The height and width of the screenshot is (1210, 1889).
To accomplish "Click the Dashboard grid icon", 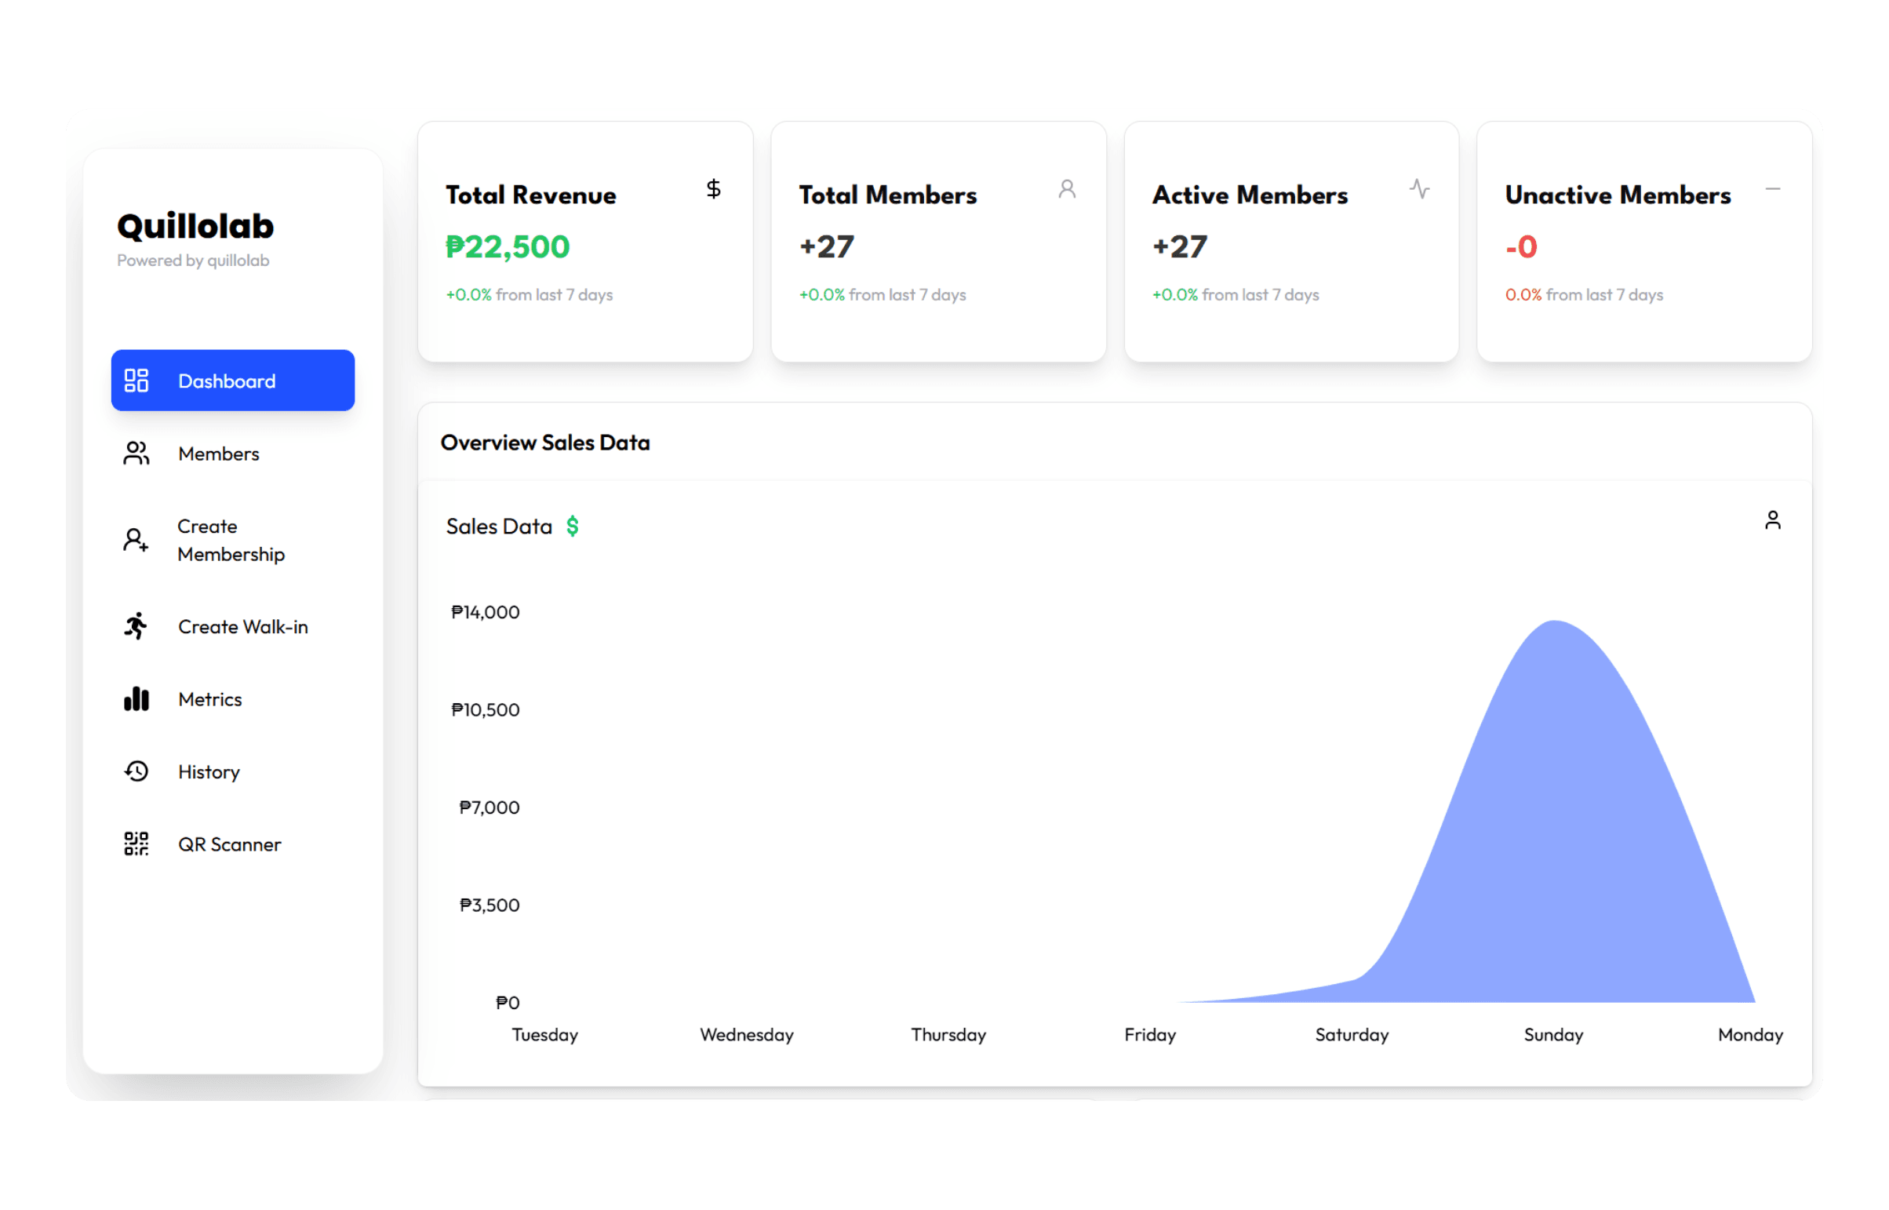I will click(136, 381).
